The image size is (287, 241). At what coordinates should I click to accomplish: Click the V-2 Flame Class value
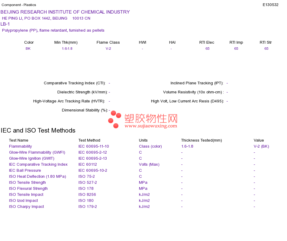click(x=108, y=49)
